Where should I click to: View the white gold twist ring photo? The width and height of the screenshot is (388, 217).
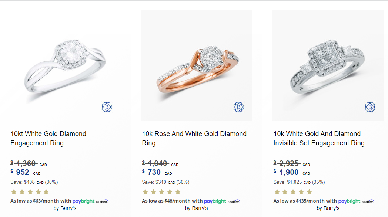(65, 65)
